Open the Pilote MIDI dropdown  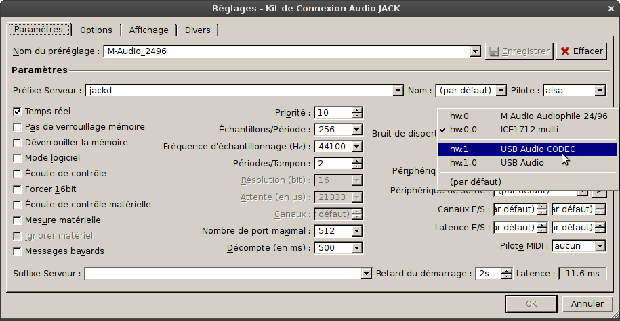tap(600, 246)
